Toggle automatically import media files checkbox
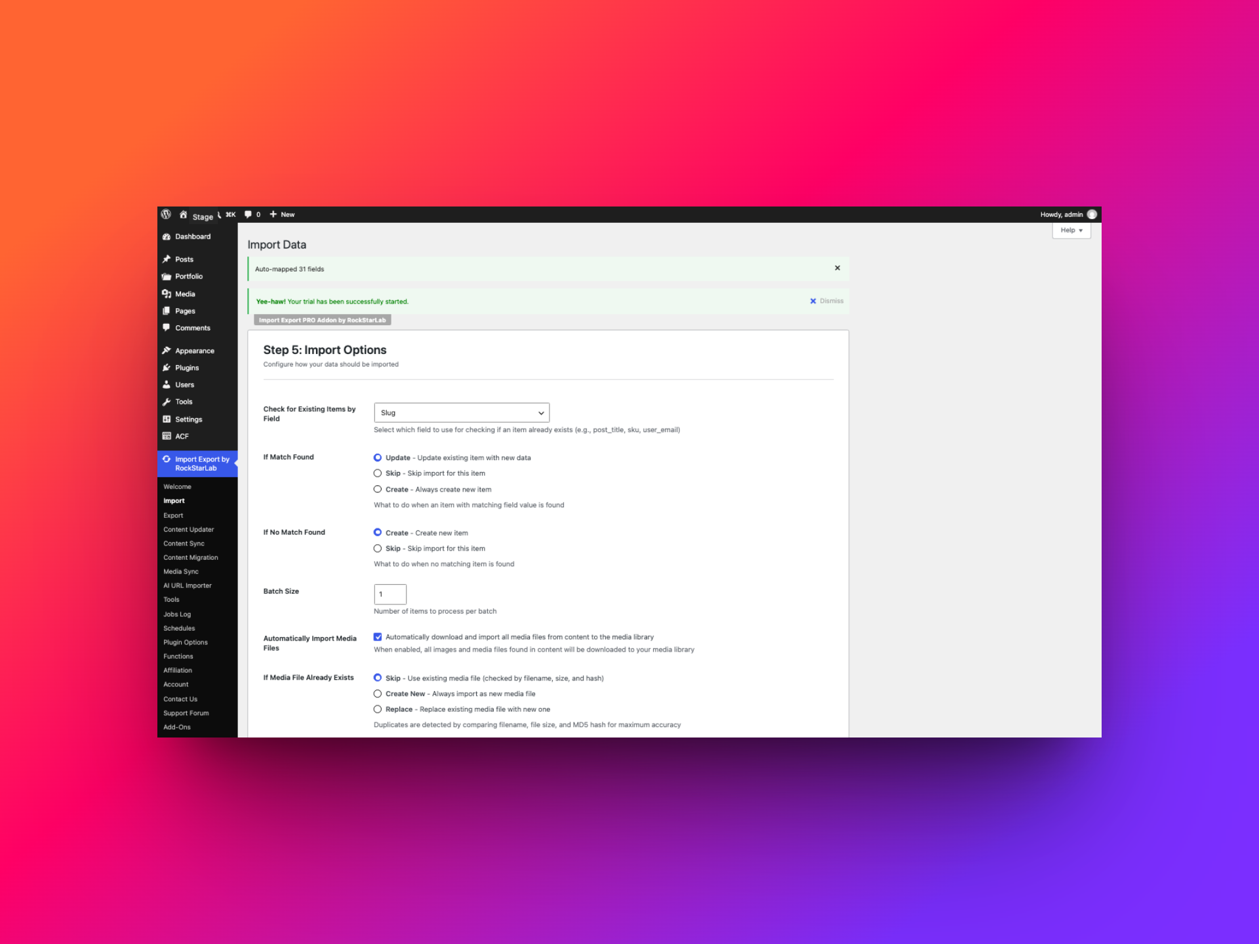 pos(378,637)
